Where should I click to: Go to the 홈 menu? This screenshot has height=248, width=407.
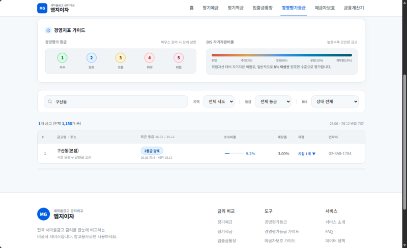(x=192, y=8)
